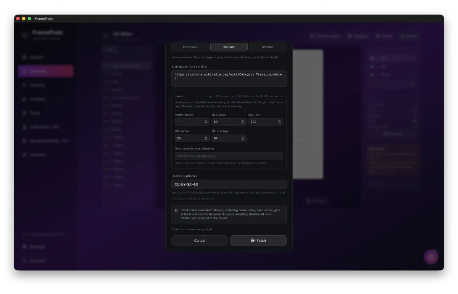Collapse the Limits section with its chevron
This screenshot has height=294, width=458.
tap(282, 96)
